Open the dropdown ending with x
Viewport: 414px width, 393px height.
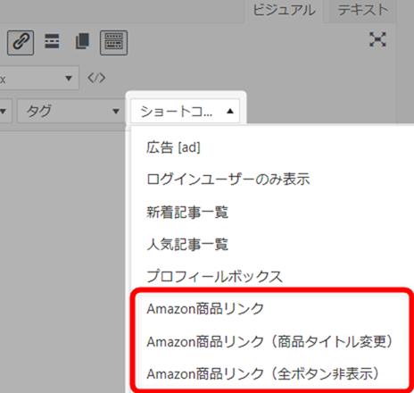(x=39, y=79)
